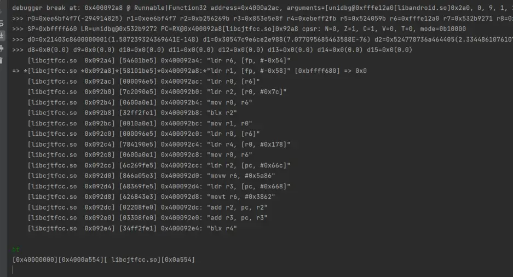
Task: Click the backtrace result line with 0x0a554
Action: (x=103, y=259)
